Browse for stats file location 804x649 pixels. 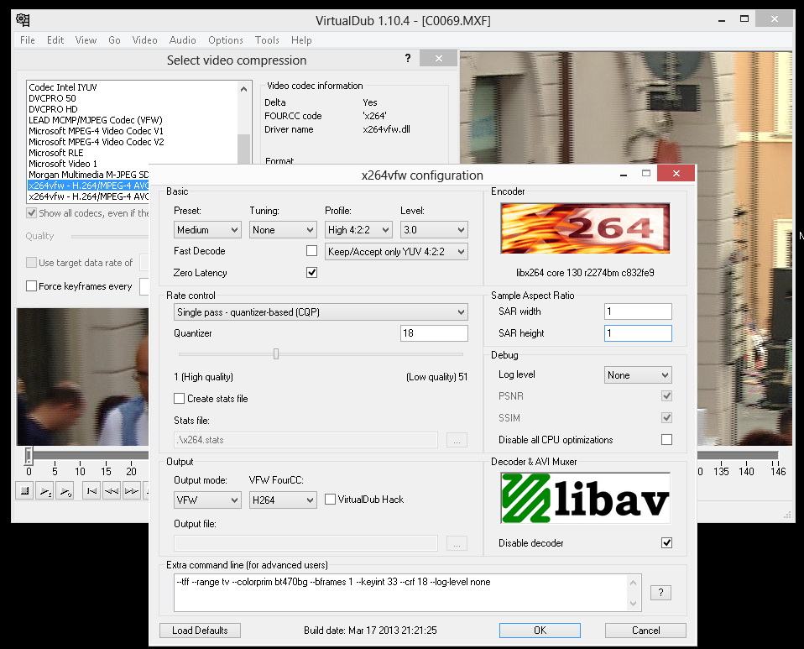[x=457, y=440]
